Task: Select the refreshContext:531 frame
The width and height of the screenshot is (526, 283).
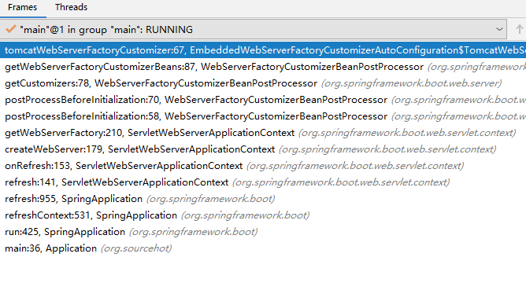Action: (263, 215)
